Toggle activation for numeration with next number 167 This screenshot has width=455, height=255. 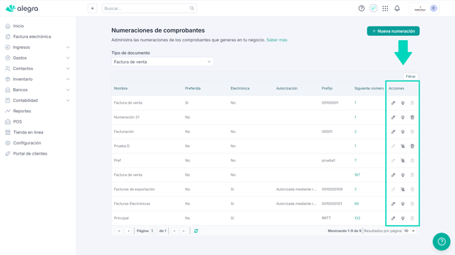tap(403, 175)
